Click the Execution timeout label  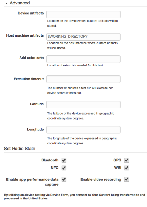pos(29,79)
